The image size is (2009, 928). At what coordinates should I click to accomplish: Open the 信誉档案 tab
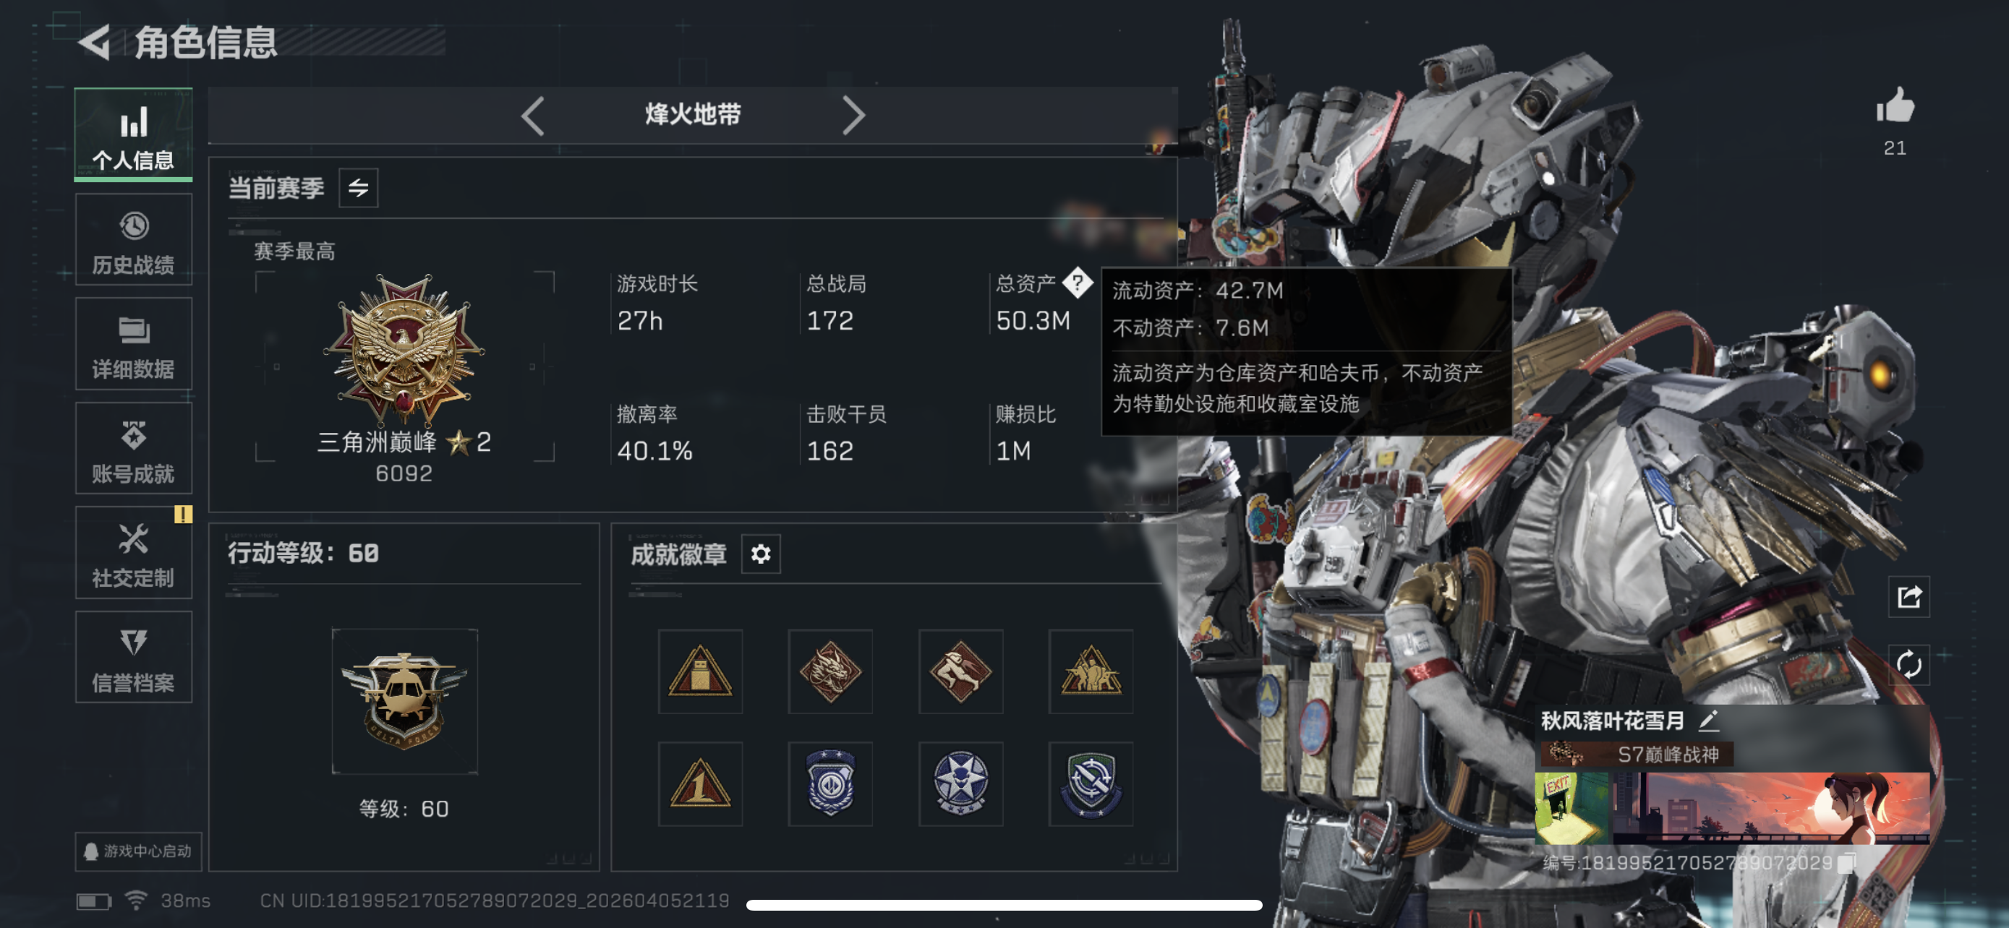pyautogui.click(x=133, y=658)
